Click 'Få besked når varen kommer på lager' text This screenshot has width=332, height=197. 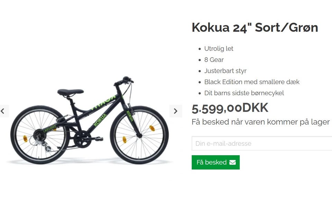click(261, 122)
